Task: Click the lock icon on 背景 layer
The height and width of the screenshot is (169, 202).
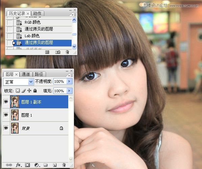Action: click(x=61, y=128)
